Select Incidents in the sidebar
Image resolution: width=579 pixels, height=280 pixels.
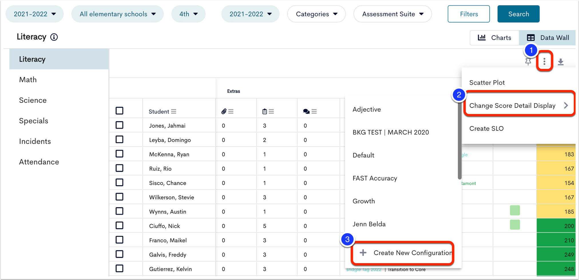tap(59, 141)
